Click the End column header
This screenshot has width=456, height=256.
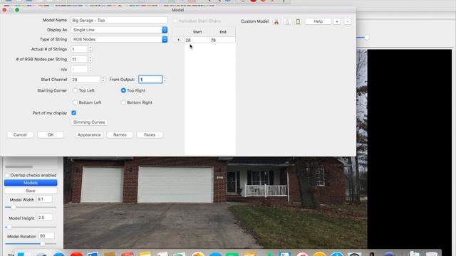tap(223, 32)
